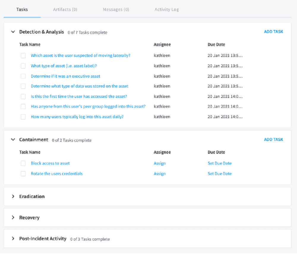The width and height of the screenshot is (297, 254).
Task: Click assignee kathleen on 'Which asset' row
Action: tap(162, 55)
